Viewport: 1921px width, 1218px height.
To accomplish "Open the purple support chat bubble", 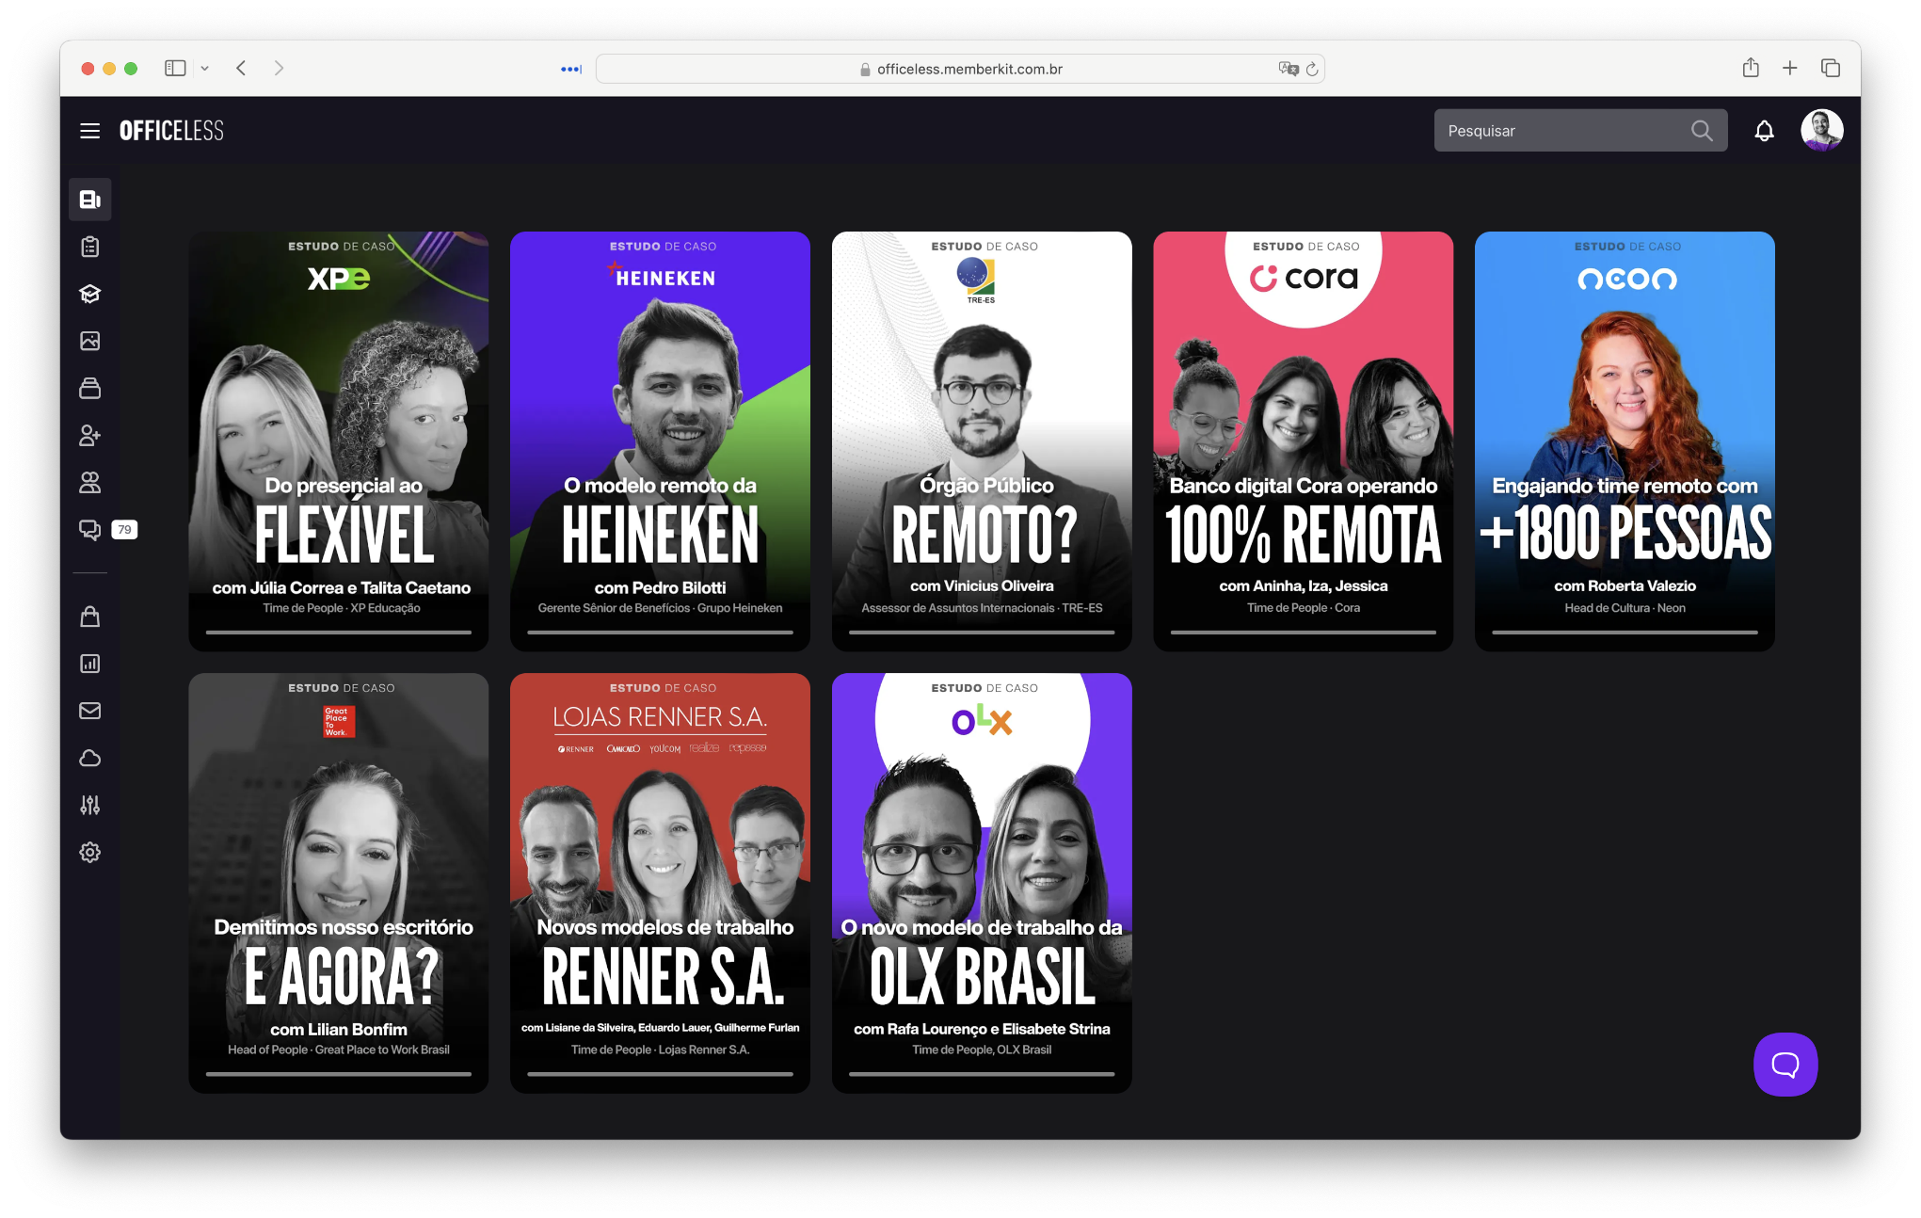I will pos(1785,1065).
